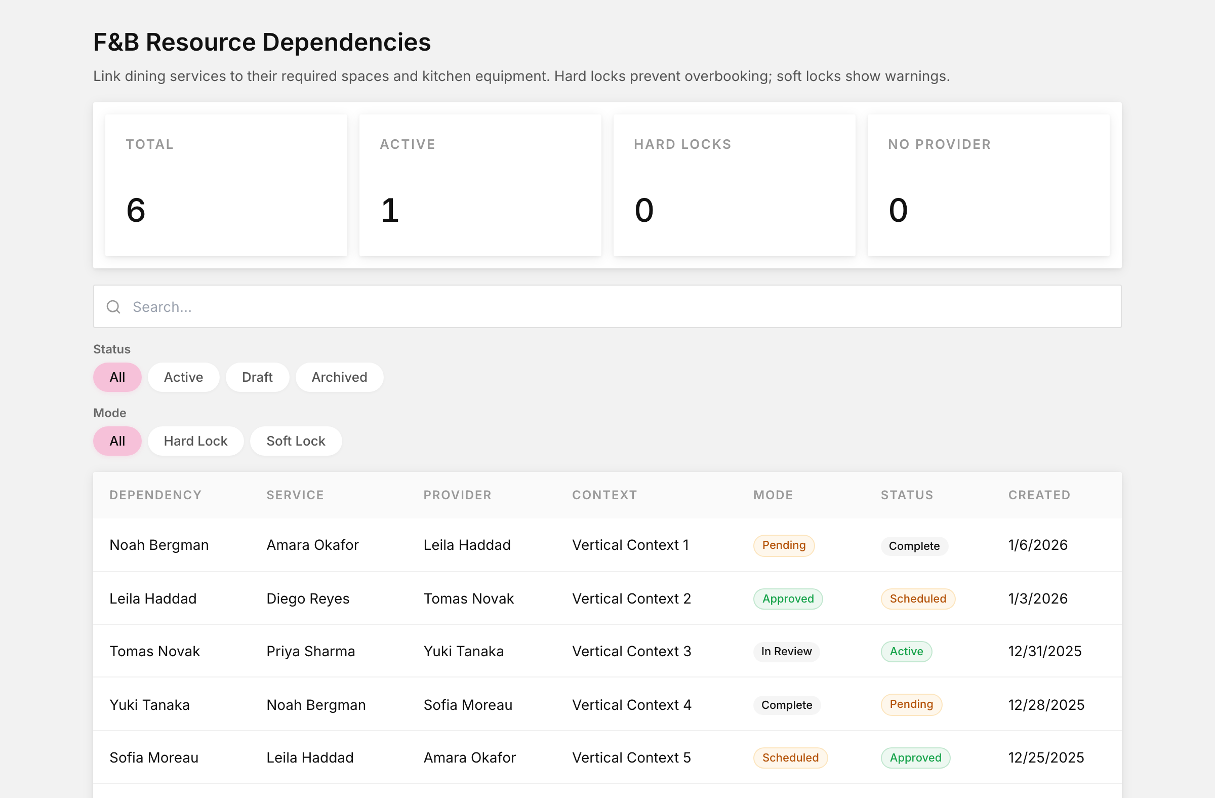Sort by Provider column header

pyautogui.click(x=458, y=495)
